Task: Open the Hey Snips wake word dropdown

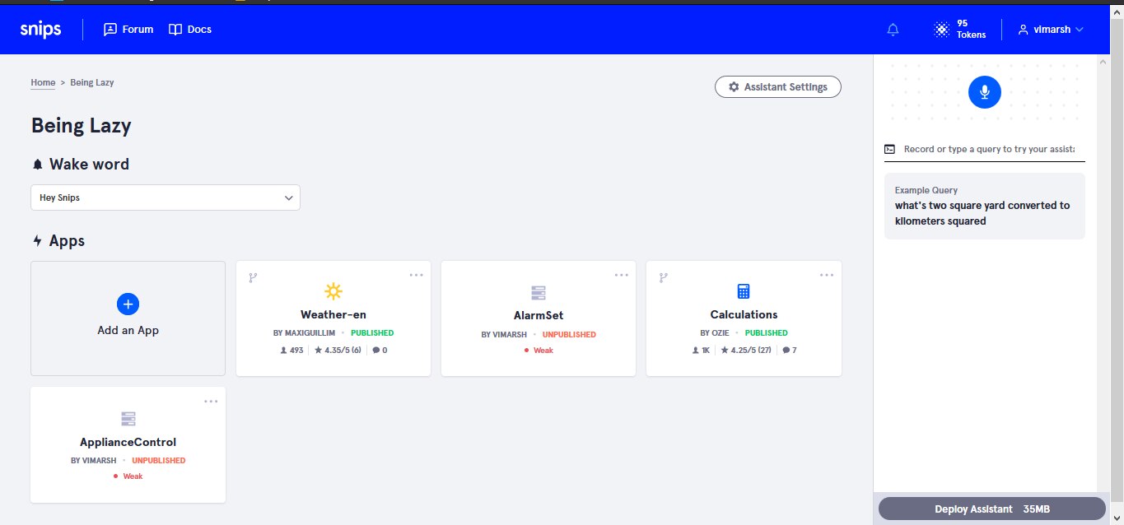Action: click(166, 197)
